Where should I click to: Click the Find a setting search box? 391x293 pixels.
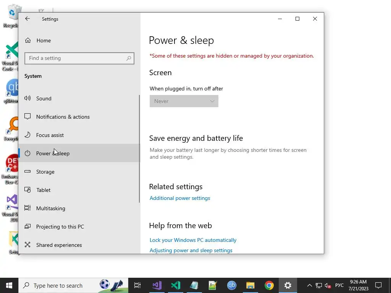pyautogui.click(x=79, y=58)
